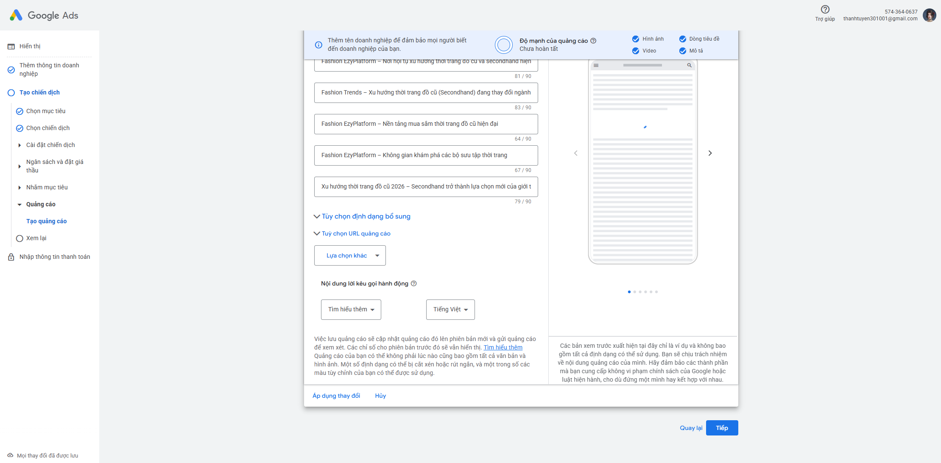Click the account number 574-364-0637

(x=901, y=12)
